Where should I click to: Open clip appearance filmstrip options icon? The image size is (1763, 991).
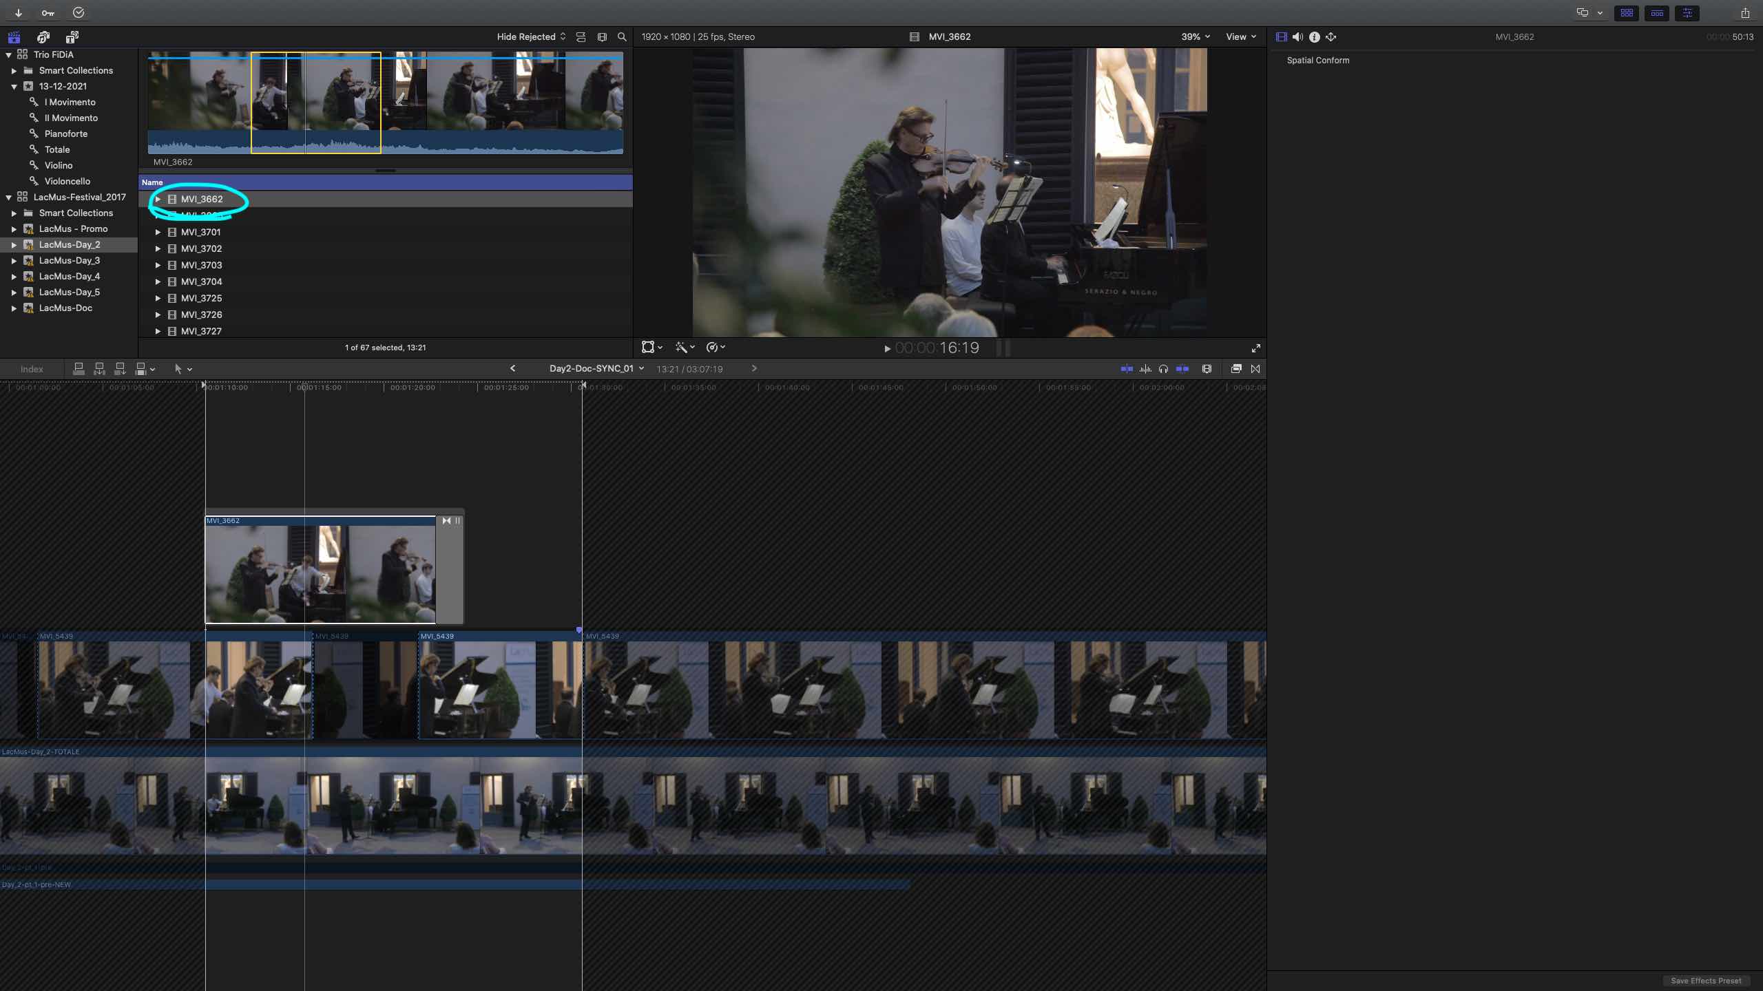pyautogui.click(x=602, y=36)
